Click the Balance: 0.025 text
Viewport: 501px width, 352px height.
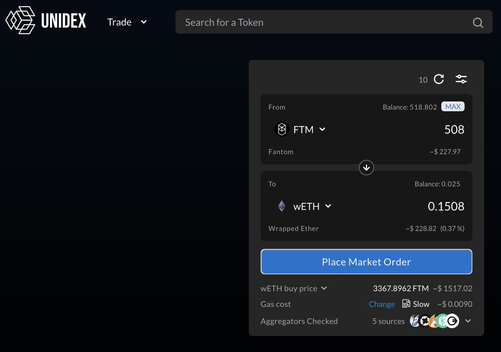[438, 184]
